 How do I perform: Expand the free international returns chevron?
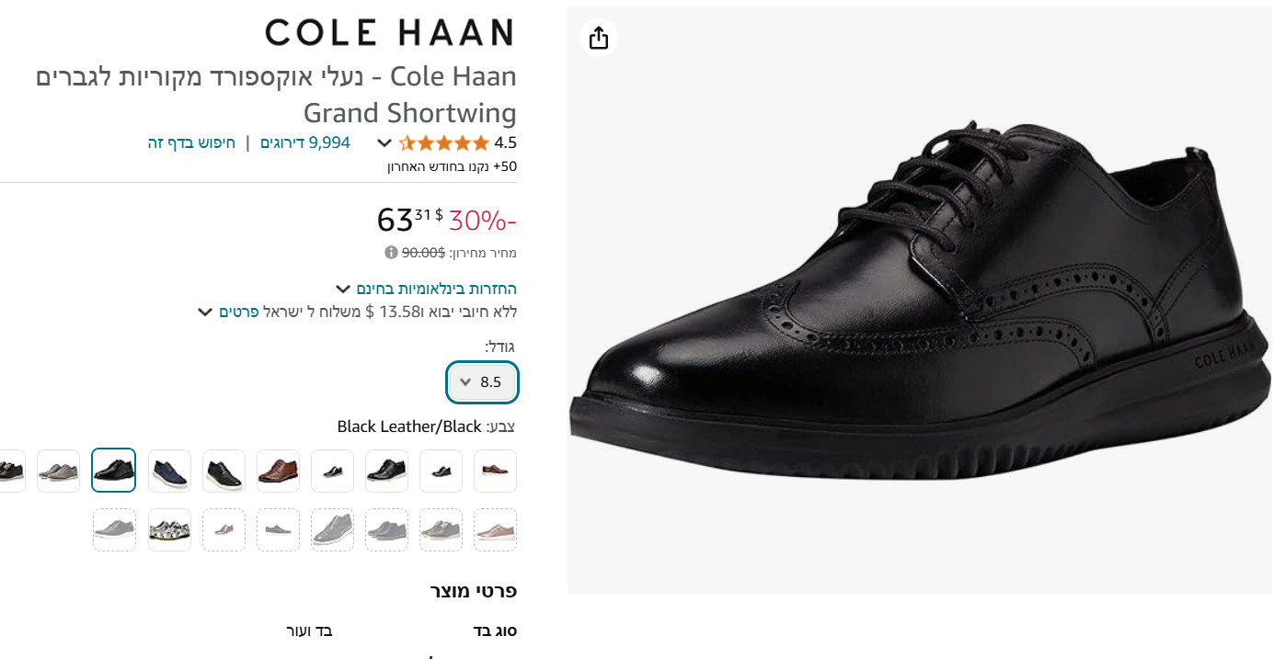[343, 290]
